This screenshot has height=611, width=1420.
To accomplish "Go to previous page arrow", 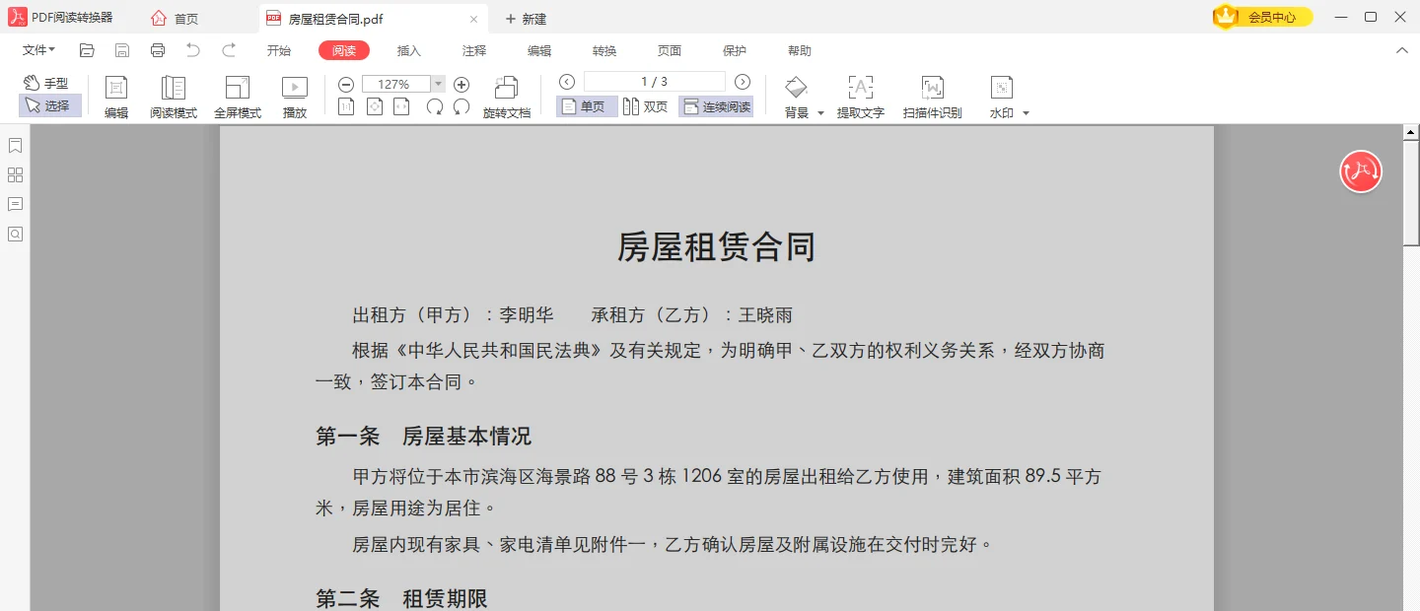I will (566, 82).
